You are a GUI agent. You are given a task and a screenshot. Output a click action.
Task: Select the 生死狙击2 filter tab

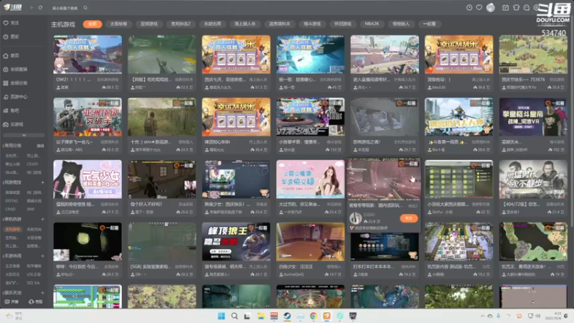(181, 24)
